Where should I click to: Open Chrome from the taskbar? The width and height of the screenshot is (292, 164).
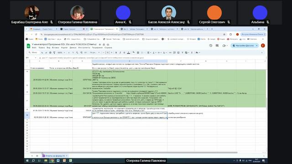pyautogui.click(x=52, y=160)
